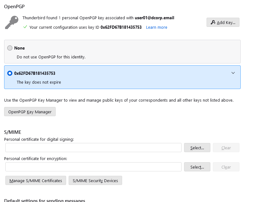Open Manage S/MIME Certificates
Viewport: 279px width, 202px height.
click(x=35, y=180)
